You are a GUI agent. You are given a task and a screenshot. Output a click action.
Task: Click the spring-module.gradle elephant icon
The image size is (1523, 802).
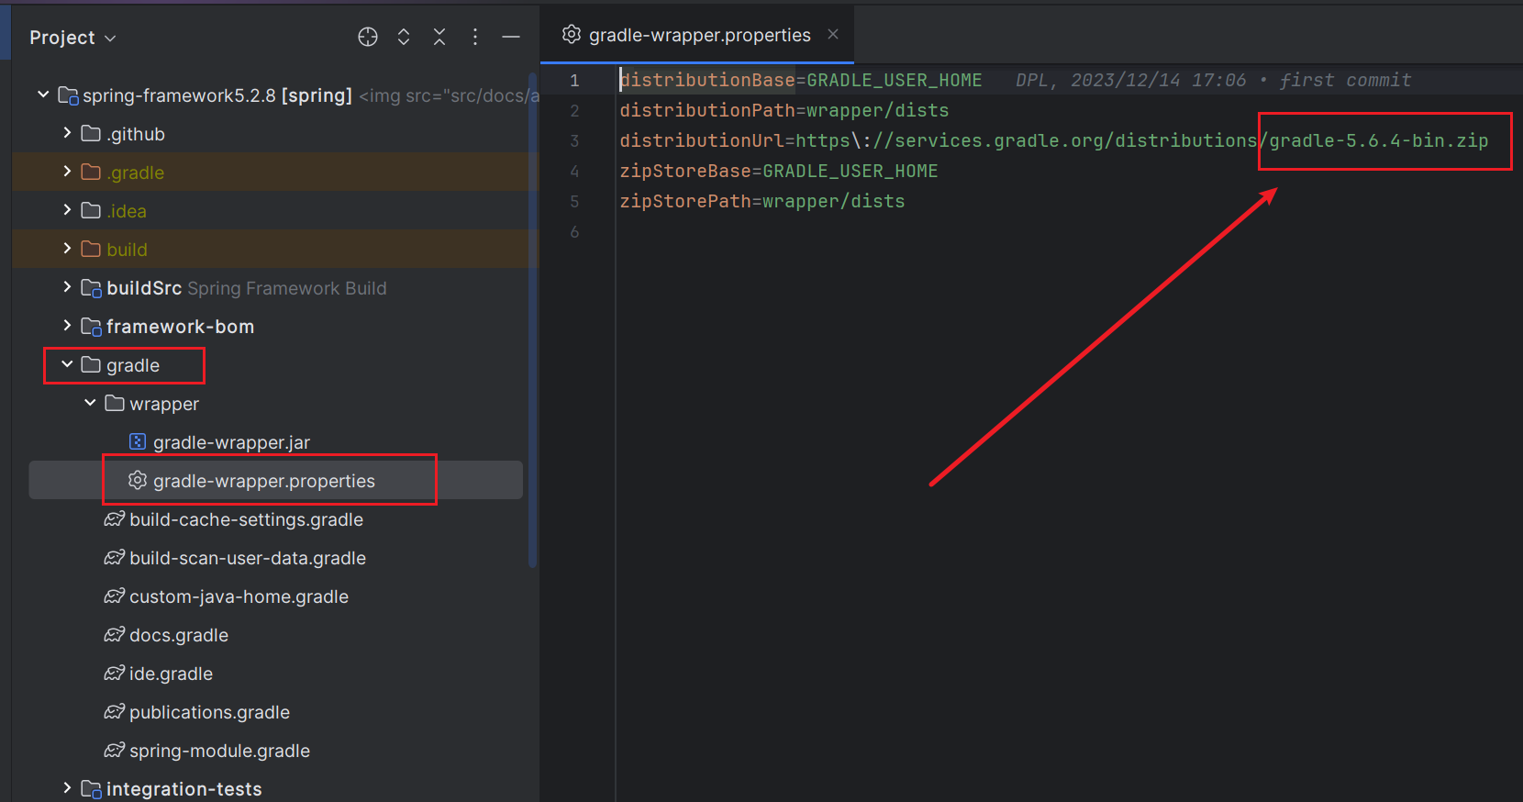point(115,750)
